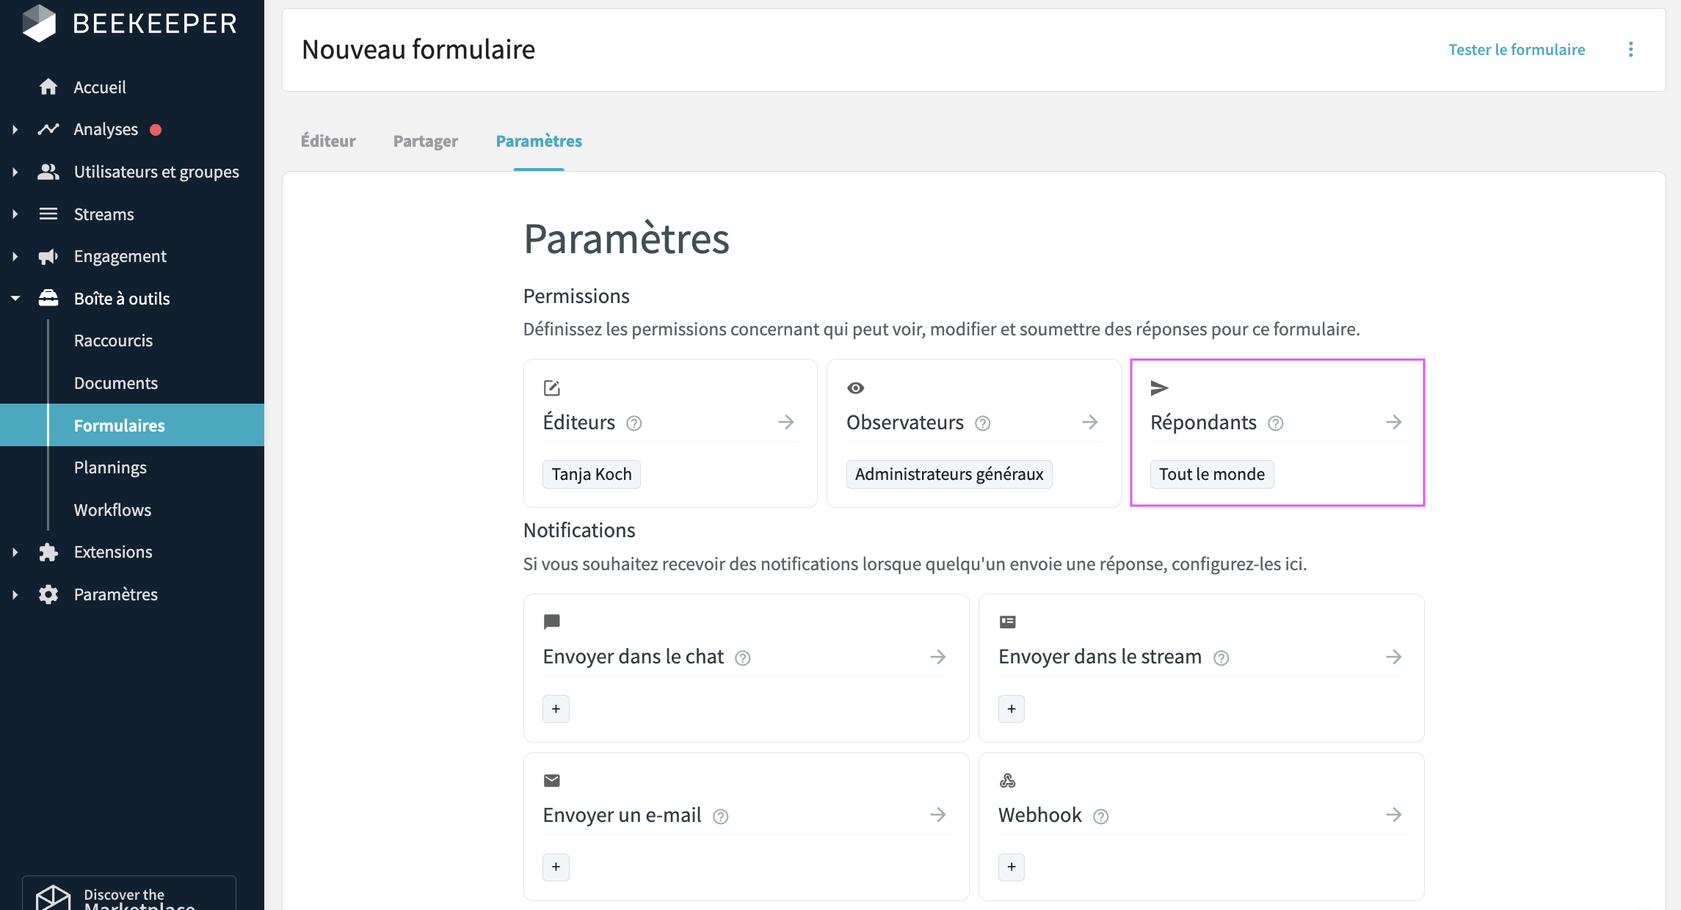
Task: Click the help icon next to Éditeurs
Action: 634,423
